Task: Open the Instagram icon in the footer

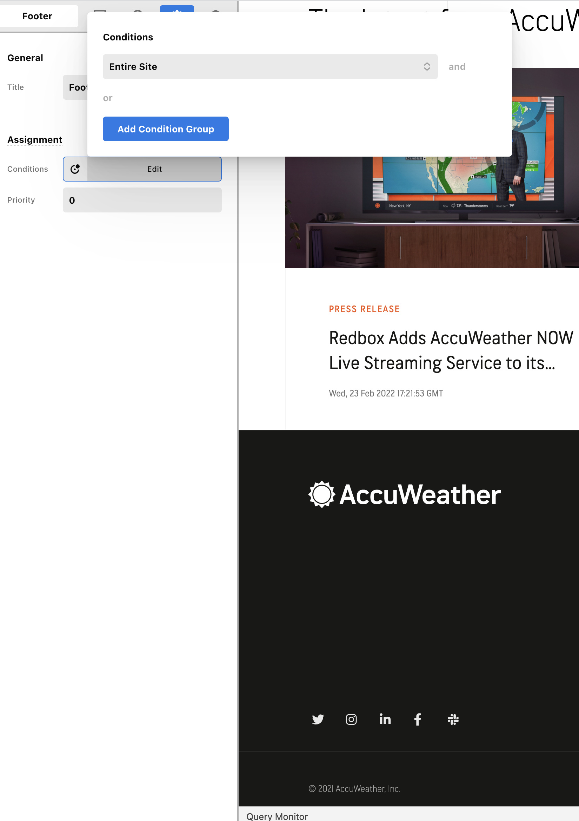Action: click(x=351, y=719)
